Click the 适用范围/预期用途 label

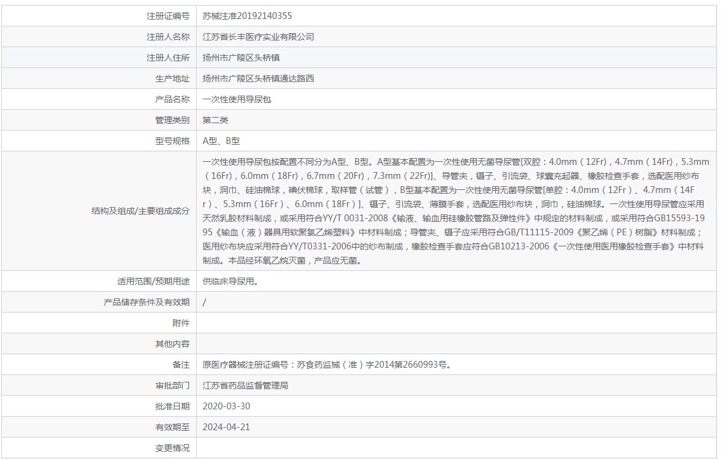(x=153, y=281)
